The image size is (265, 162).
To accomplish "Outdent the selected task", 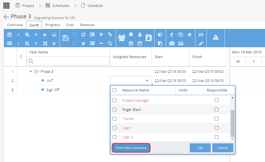I will (92, 43).
